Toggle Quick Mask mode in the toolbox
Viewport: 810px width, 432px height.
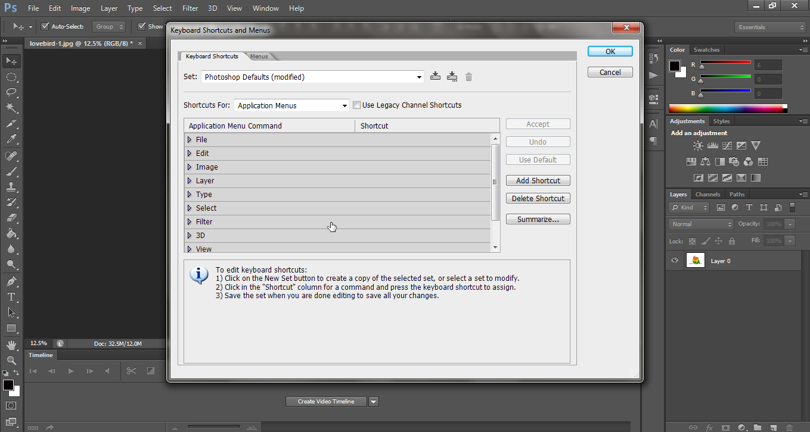[11, 406]
